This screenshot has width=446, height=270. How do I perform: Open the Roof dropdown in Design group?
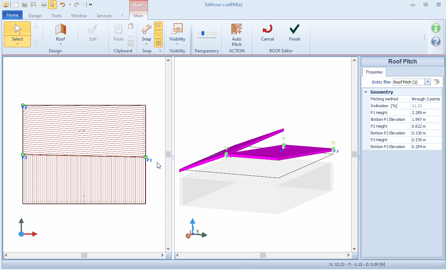60,34
